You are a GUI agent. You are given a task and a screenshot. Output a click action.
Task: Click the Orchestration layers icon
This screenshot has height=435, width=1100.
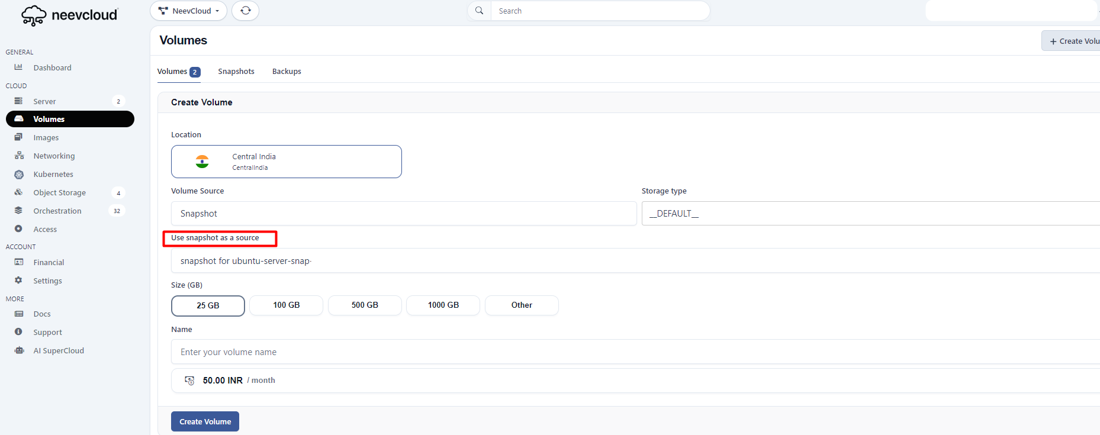point(18,211)
